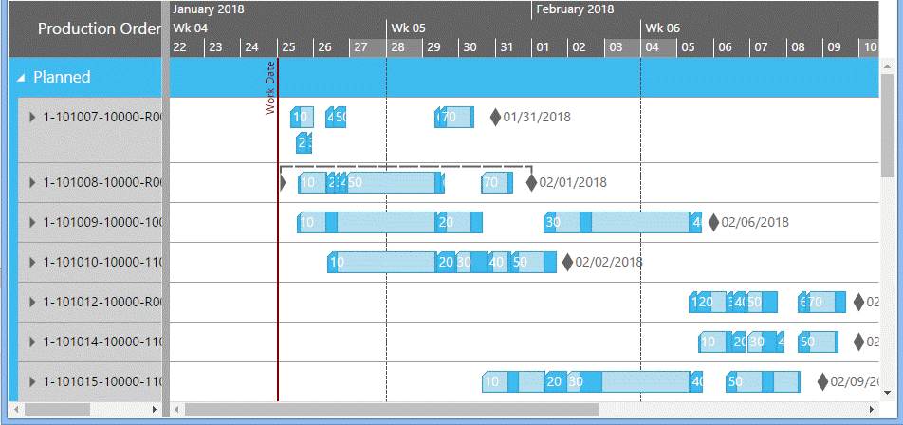The image size is (903, 425).
Task: Collapse the Planned group
Action: tap(21, 77)
